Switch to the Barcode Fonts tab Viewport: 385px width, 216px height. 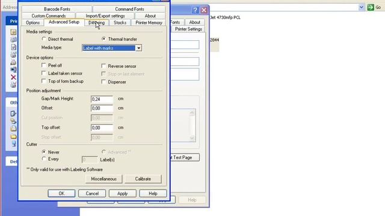tap(57, 9)
